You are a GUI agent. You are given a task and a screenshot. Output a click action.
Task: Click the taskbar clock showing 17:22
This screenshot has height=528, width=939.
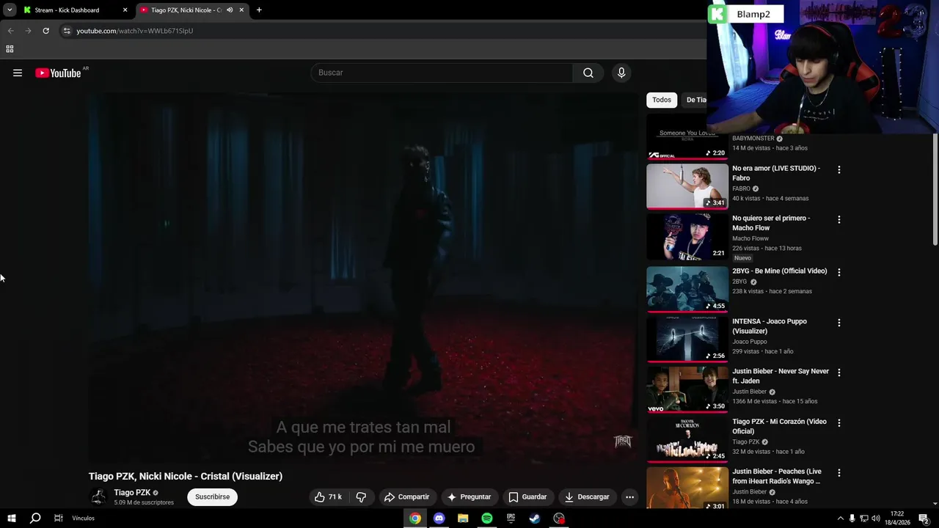(x=897, y=518)
